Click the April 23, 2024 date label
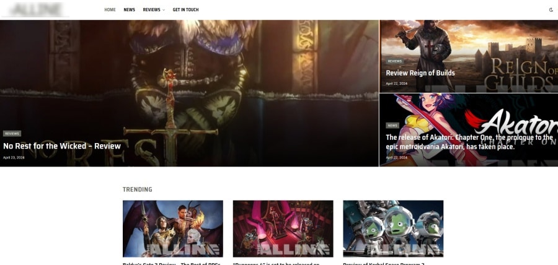Viewport: 558px width, 265px height. pyautogui.click(x=14, y=157)
